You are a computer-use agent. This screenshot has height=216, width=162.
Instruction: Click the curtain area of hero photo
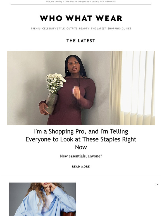[133, 88]
